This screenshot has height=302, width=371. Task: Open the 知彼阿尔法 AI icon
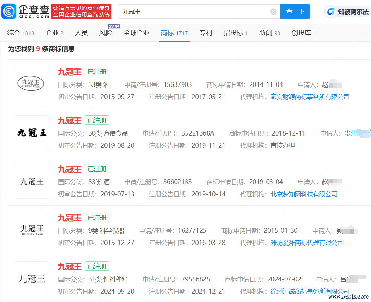pos(330,11)
